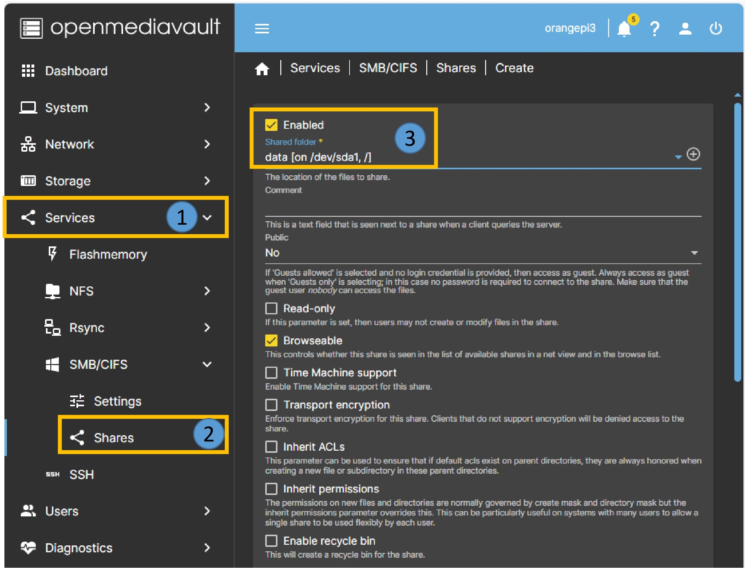Viewport: 745px width, 568px height.
Task: Expand the NFS submenu chevron
Action: coord(207,291)
